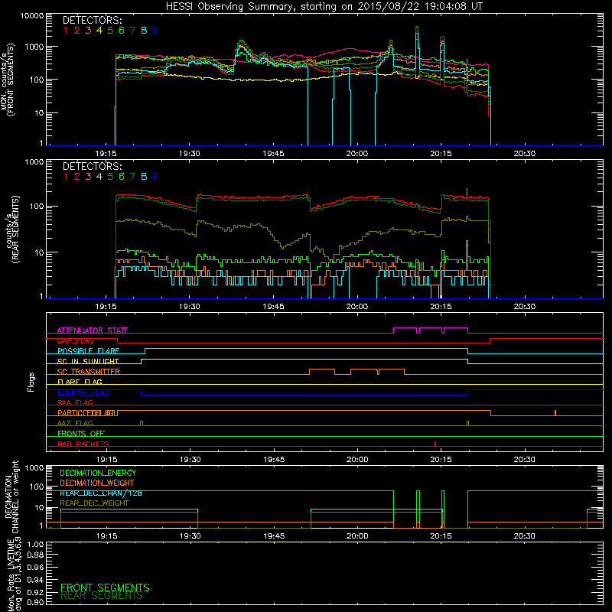Image resolution: width=612 pixels, height=612 pixels.
Task: Click the bright green FRONT SEGMENTS livetime legend
Action: coord(105,588)
